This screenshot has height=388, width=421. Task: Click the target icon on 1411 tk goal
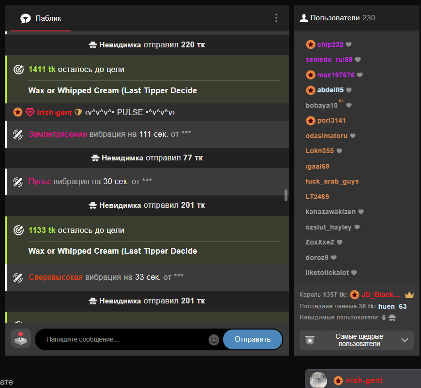coord(19,70)
